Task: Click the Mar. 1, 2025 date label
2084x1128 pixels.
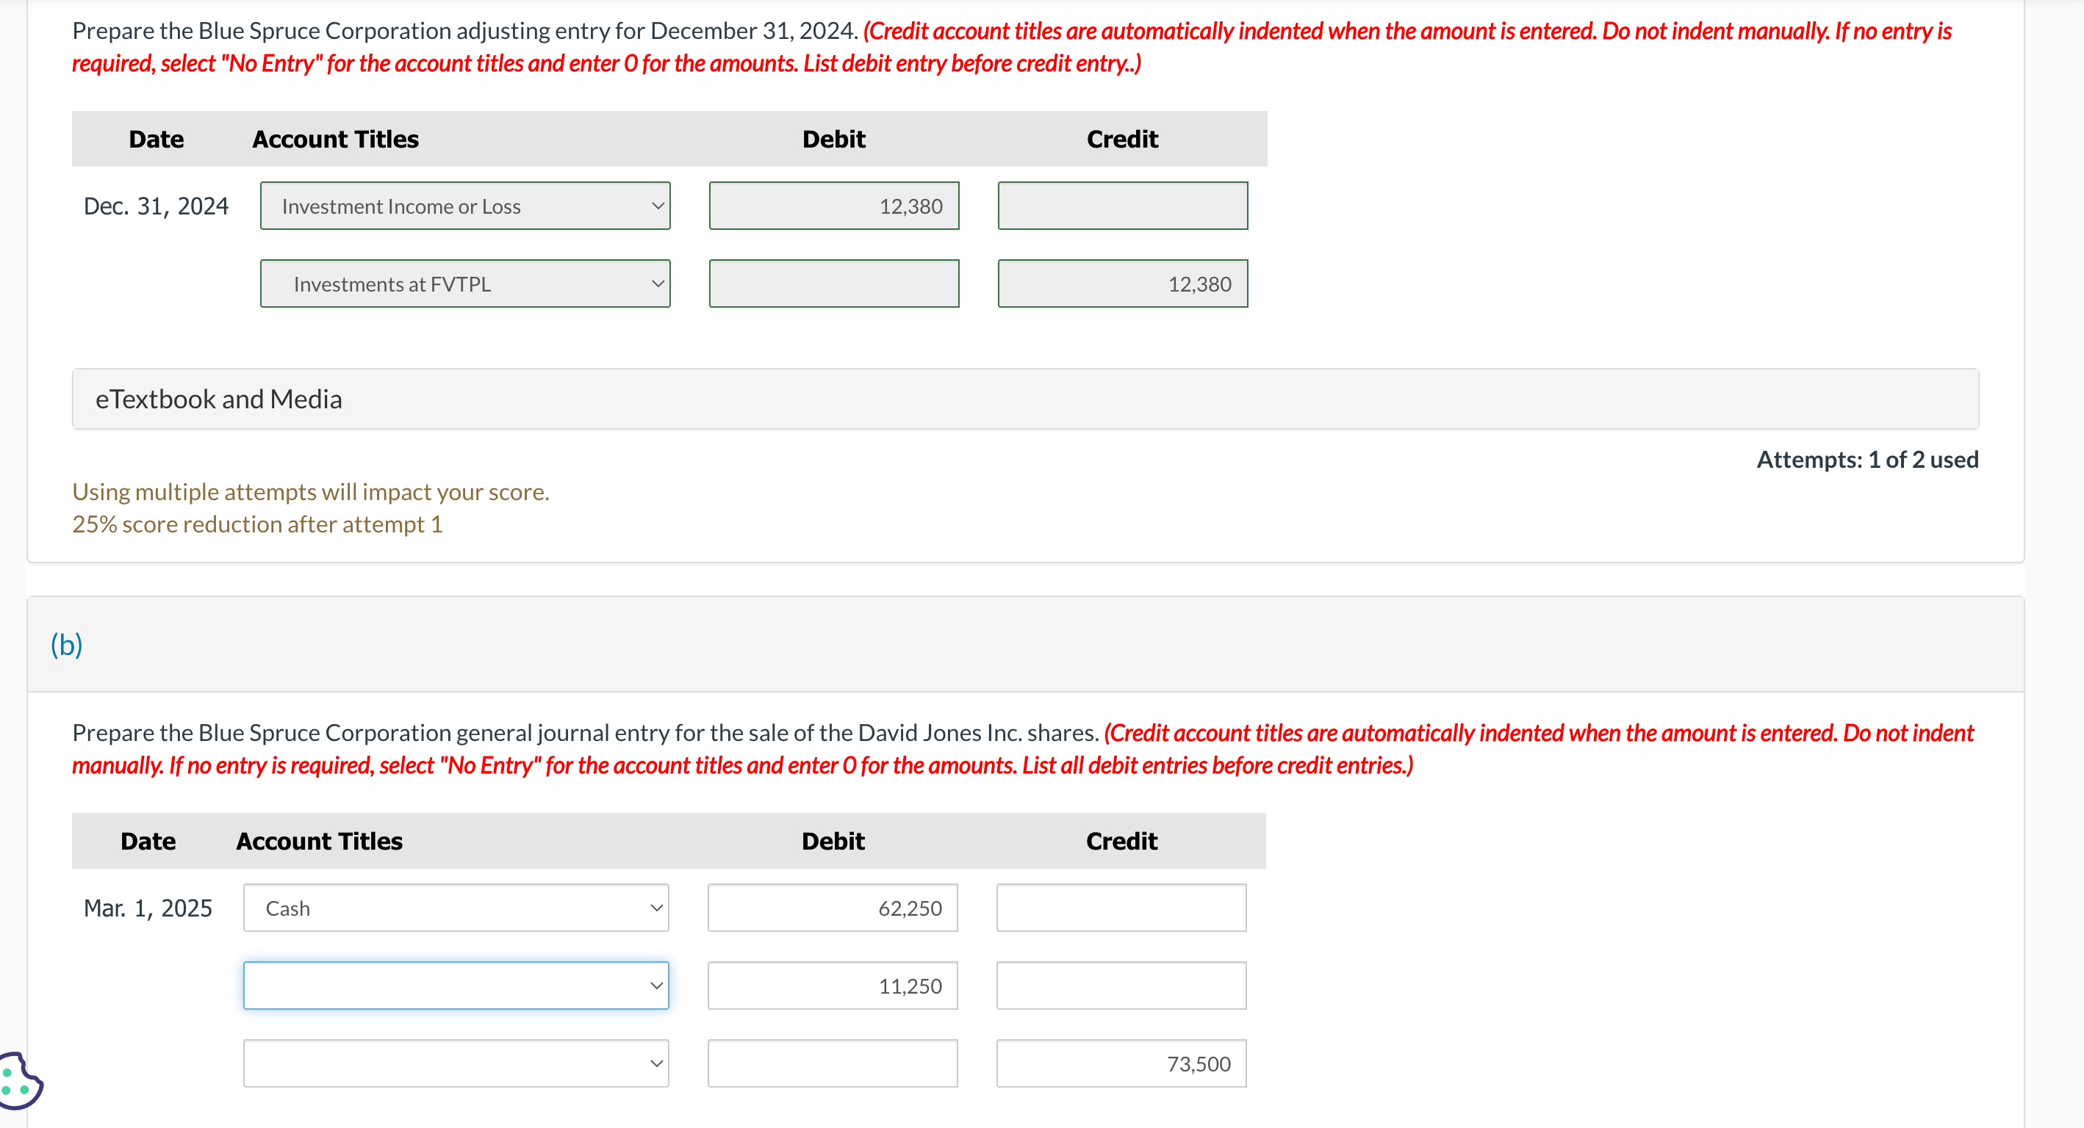Action: (x=148, y=908)
